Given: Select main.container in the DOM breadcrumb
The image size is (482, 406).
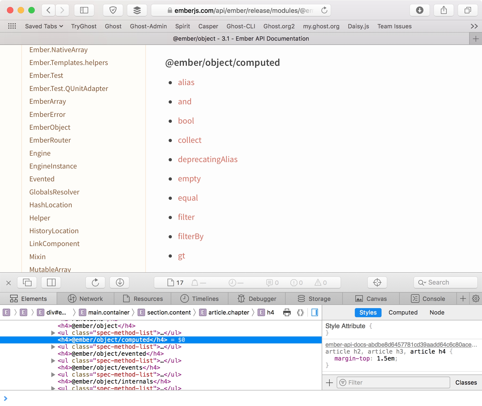Looking at the screenshot, I should (x=105, y=312).
